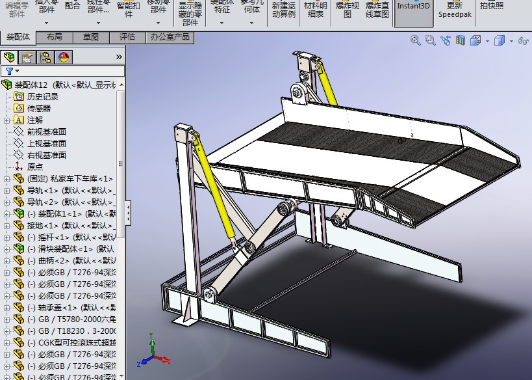The width and height of the screenshot is (532, 380).
Task: Click the 配合 mate tool
Action: click(72, 5)
